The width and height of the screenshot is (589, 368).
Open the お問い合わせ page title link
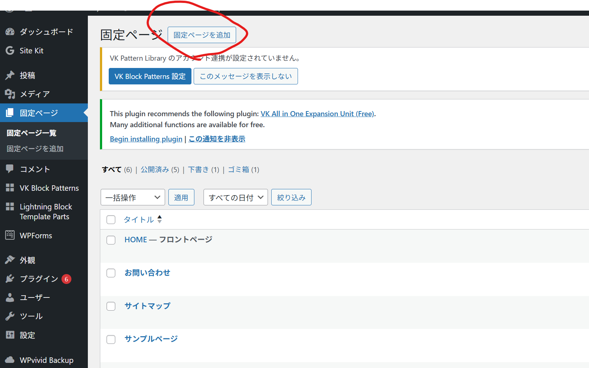147,273
